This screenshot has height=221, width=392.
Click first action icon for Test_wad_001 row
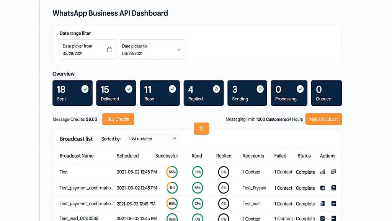322,218
